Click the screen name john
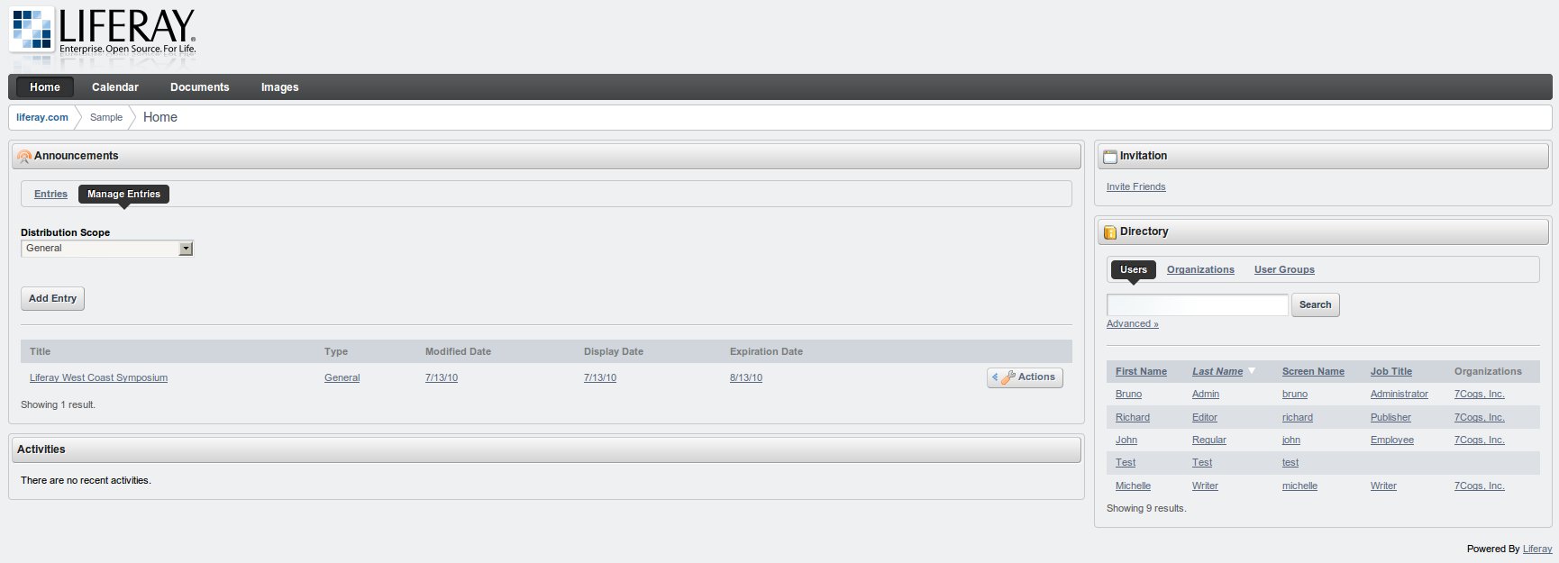The height and width of the screenshot is (563, 1559). pyautogui.click(x=1291, y=440)
